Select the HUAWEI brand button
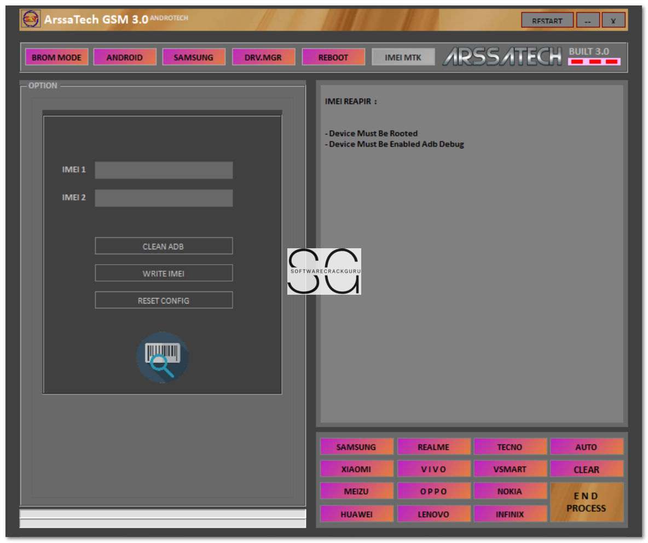The height and width of the screenshot is (543, 648). (357, 514)
